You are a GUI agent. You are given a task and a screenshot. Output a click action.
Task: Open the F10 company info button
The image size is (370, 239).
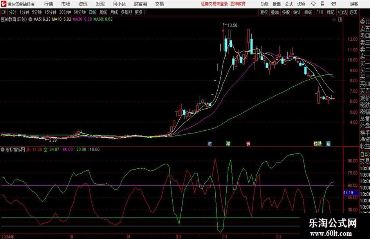[x=319, y=12]
